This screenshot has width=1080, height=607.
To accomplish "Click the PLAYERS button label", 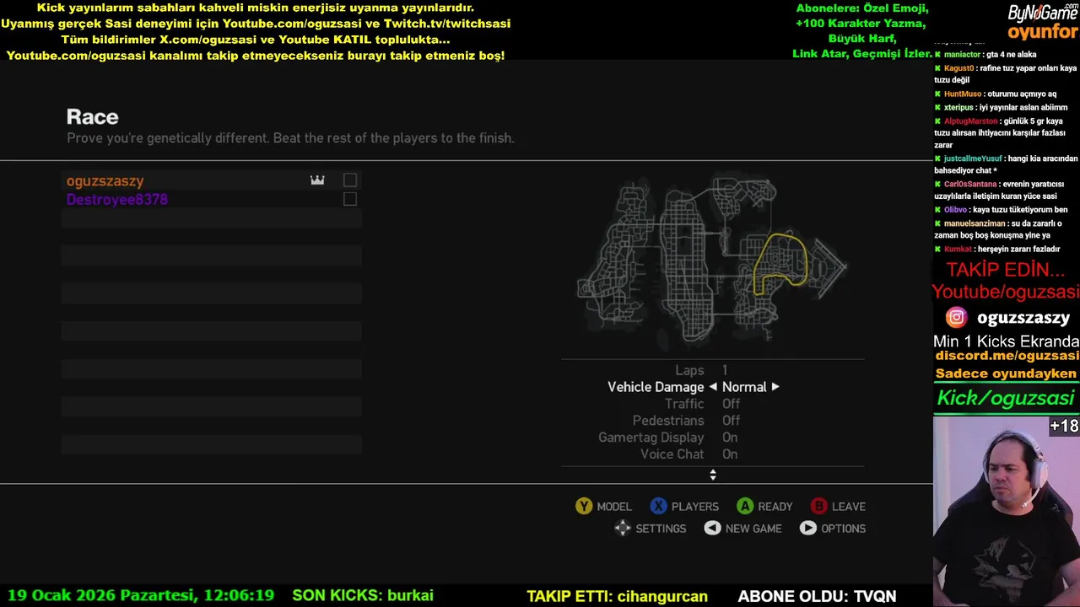I will tap(695, 507).
